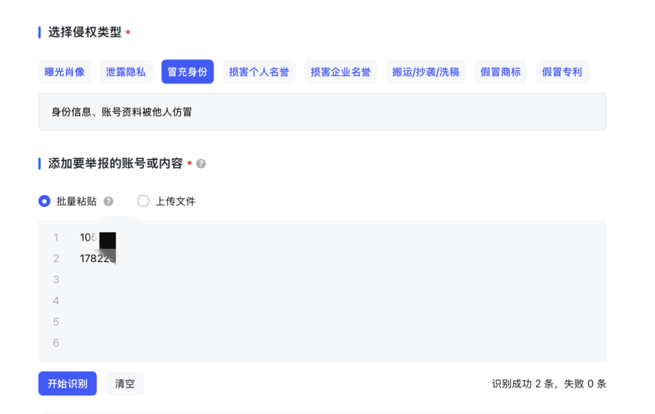Click the 身份信息、账号资料被他人仿冒 description box
This screenshot has height=414, width=655.
coord(322,112)
